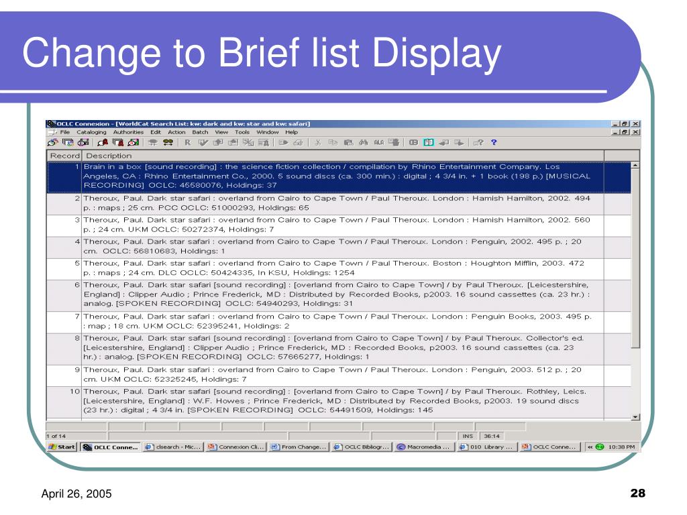Screen dimensions: 687x515
Task: Open the Action menu
Action: click(176, 132)
